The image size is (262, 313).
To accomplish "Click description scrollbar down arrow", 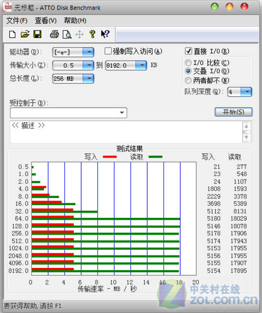I will click(x=246, y=138).
